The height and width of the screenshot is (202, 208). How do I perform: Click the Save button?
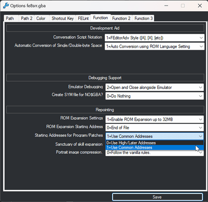tap(157, 197)
